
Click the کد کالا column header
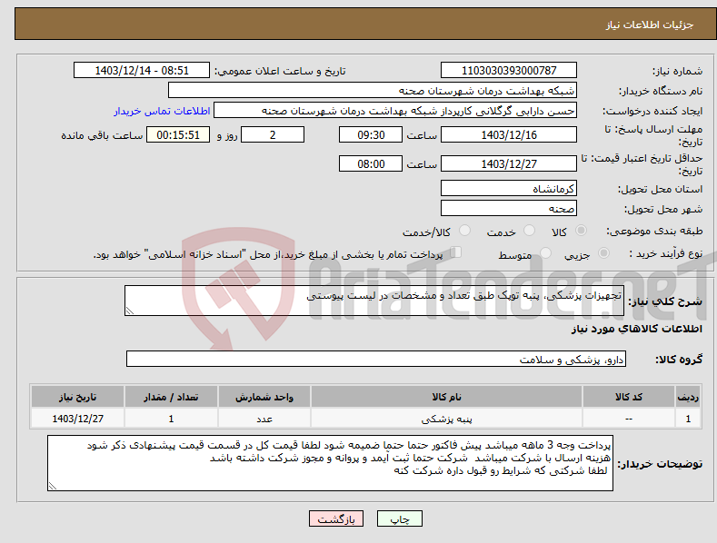point(629,397)
